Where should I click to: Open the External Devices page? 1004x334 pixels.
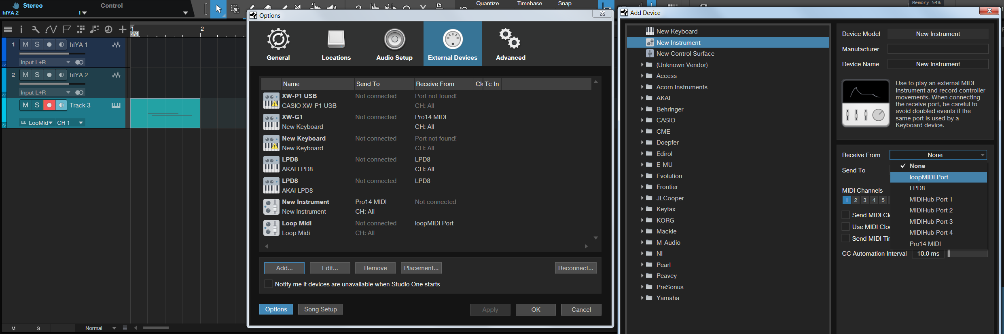(x=453, y=44)
